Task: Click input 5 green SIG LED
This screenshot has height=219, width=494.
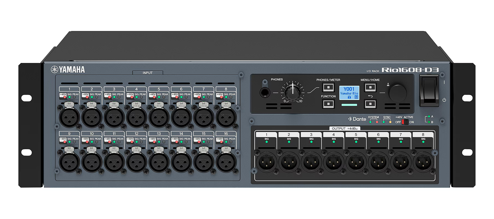Action: [x=159, y=97]
